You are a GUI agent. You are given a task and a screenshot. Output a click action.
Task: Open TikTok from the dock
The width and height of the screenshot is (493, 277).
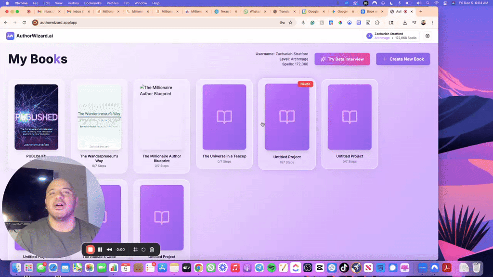tap(344, 267)
